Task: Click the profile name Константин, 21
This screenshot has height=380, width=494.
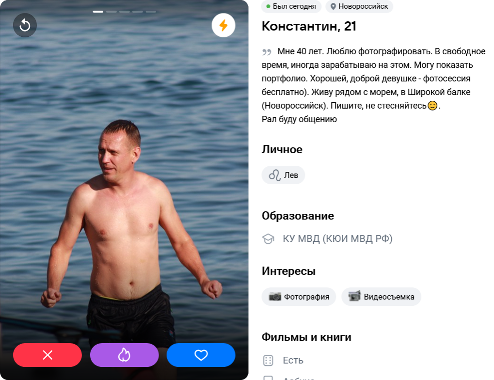Action: tap(309, 26)
